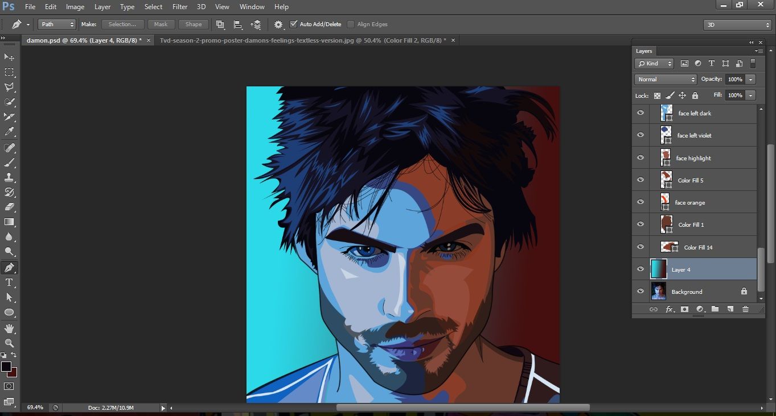
Task: Select the Horizontal Type tool
Action: (9, 282)
